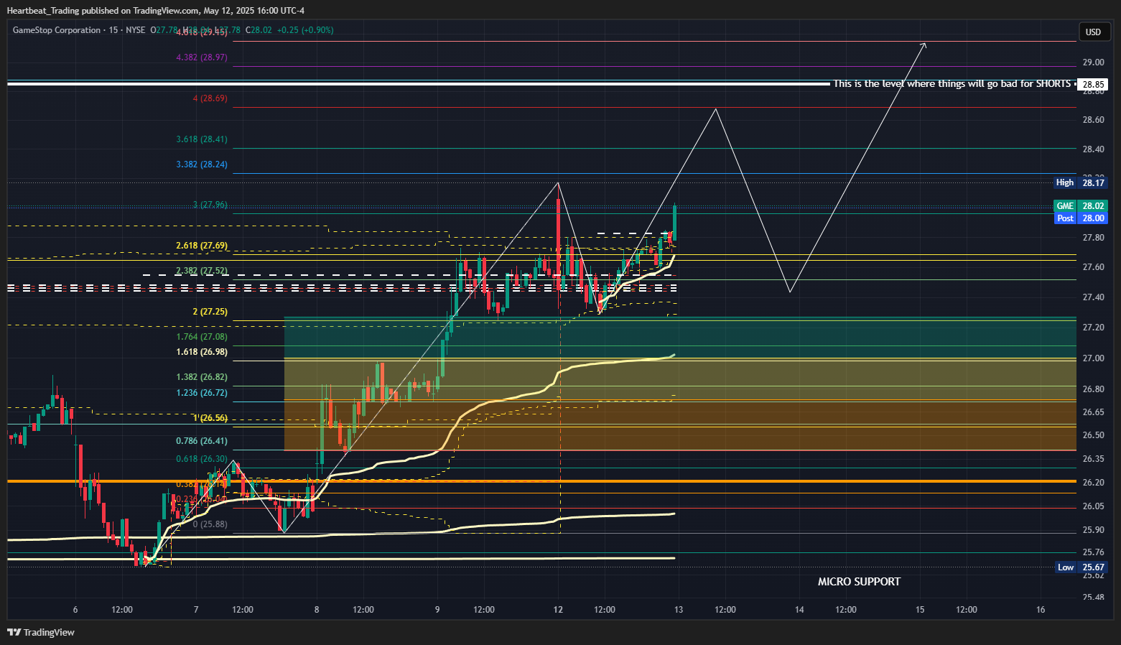Click date 6 on the time axis
Viewport: 1121px width, 645px height.
[75, 610]
